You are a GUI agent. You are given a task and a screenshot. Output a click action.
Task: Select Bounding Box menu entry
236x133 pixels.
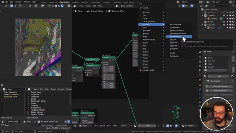point(176,24)
